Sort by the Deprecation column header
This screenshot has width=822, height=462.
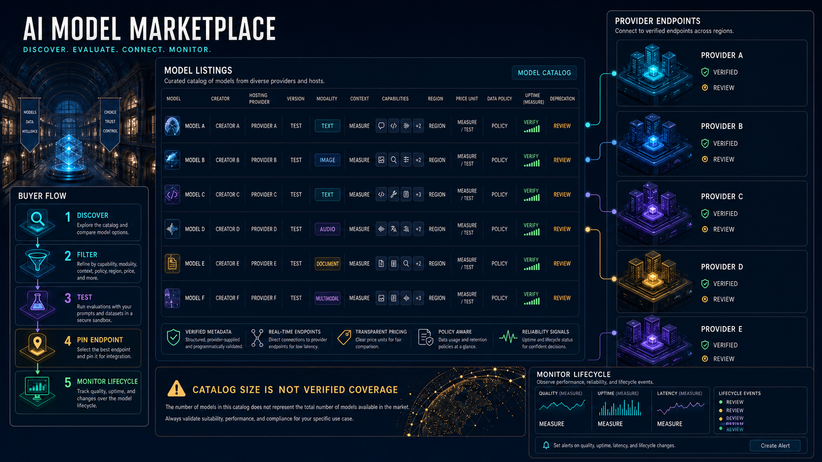(562, 99)
